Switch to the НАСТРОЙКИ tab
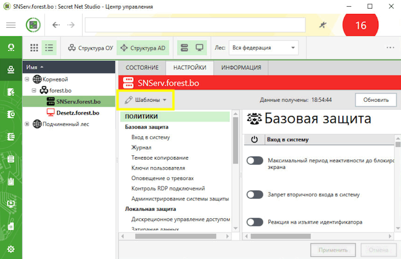This screenshot has height=259, width=401. pyautogui.click(x=190, y=67)
